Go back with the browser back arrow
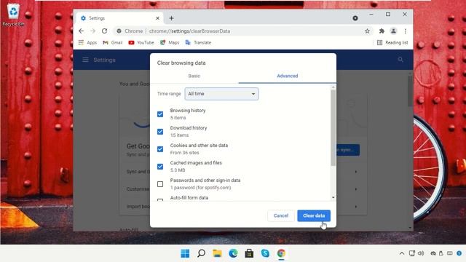This screenshot has width=466, height=262. click(81, 31)
